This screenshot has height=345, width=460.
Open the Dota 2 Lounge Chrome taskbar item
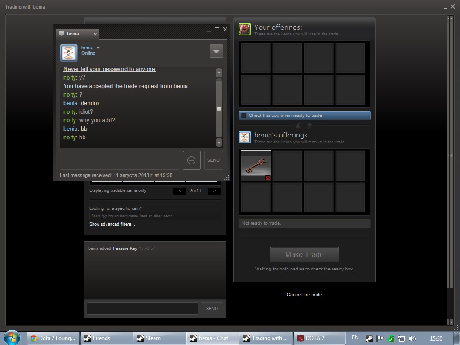click(x=53, y=338)
